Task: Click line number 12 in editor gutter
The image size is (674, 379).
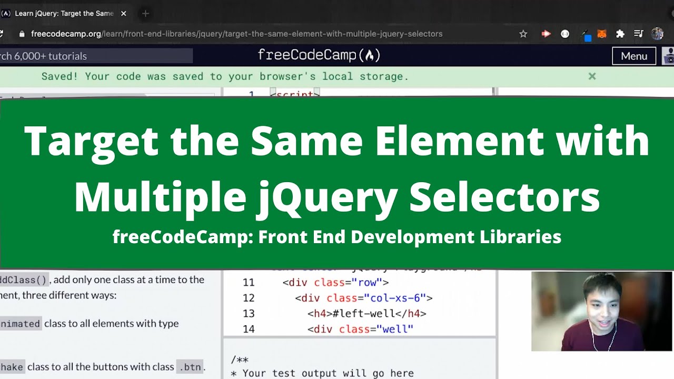Action: point(249,298)
